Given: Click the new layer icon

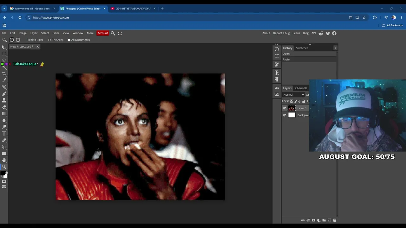Looking at the screenshot, I should click(x=329, y=220).
